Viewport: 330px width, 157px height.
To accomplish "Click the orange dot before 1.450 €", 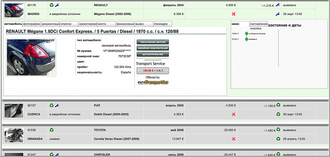I will (264, 131).
